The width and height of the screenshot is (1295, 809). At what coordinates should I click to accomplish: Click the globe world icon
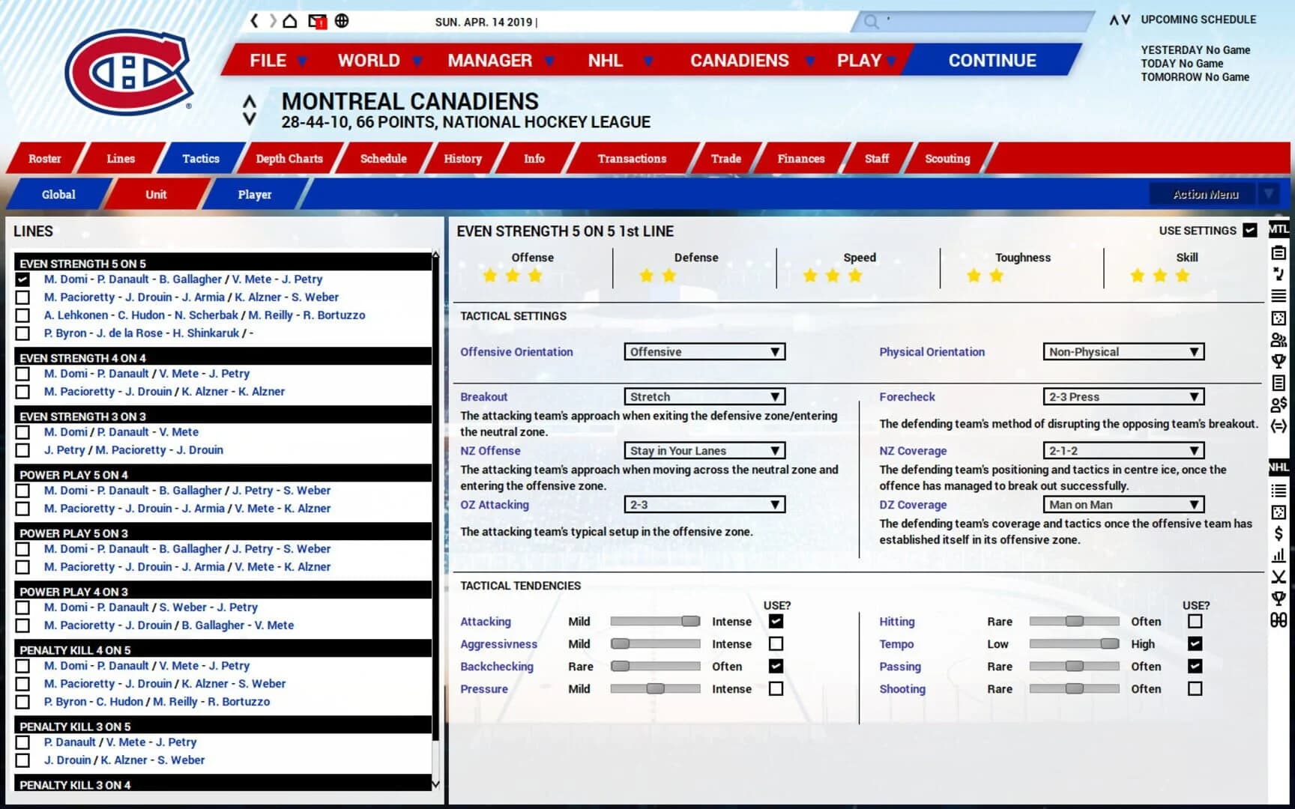(x=342, y=21)
